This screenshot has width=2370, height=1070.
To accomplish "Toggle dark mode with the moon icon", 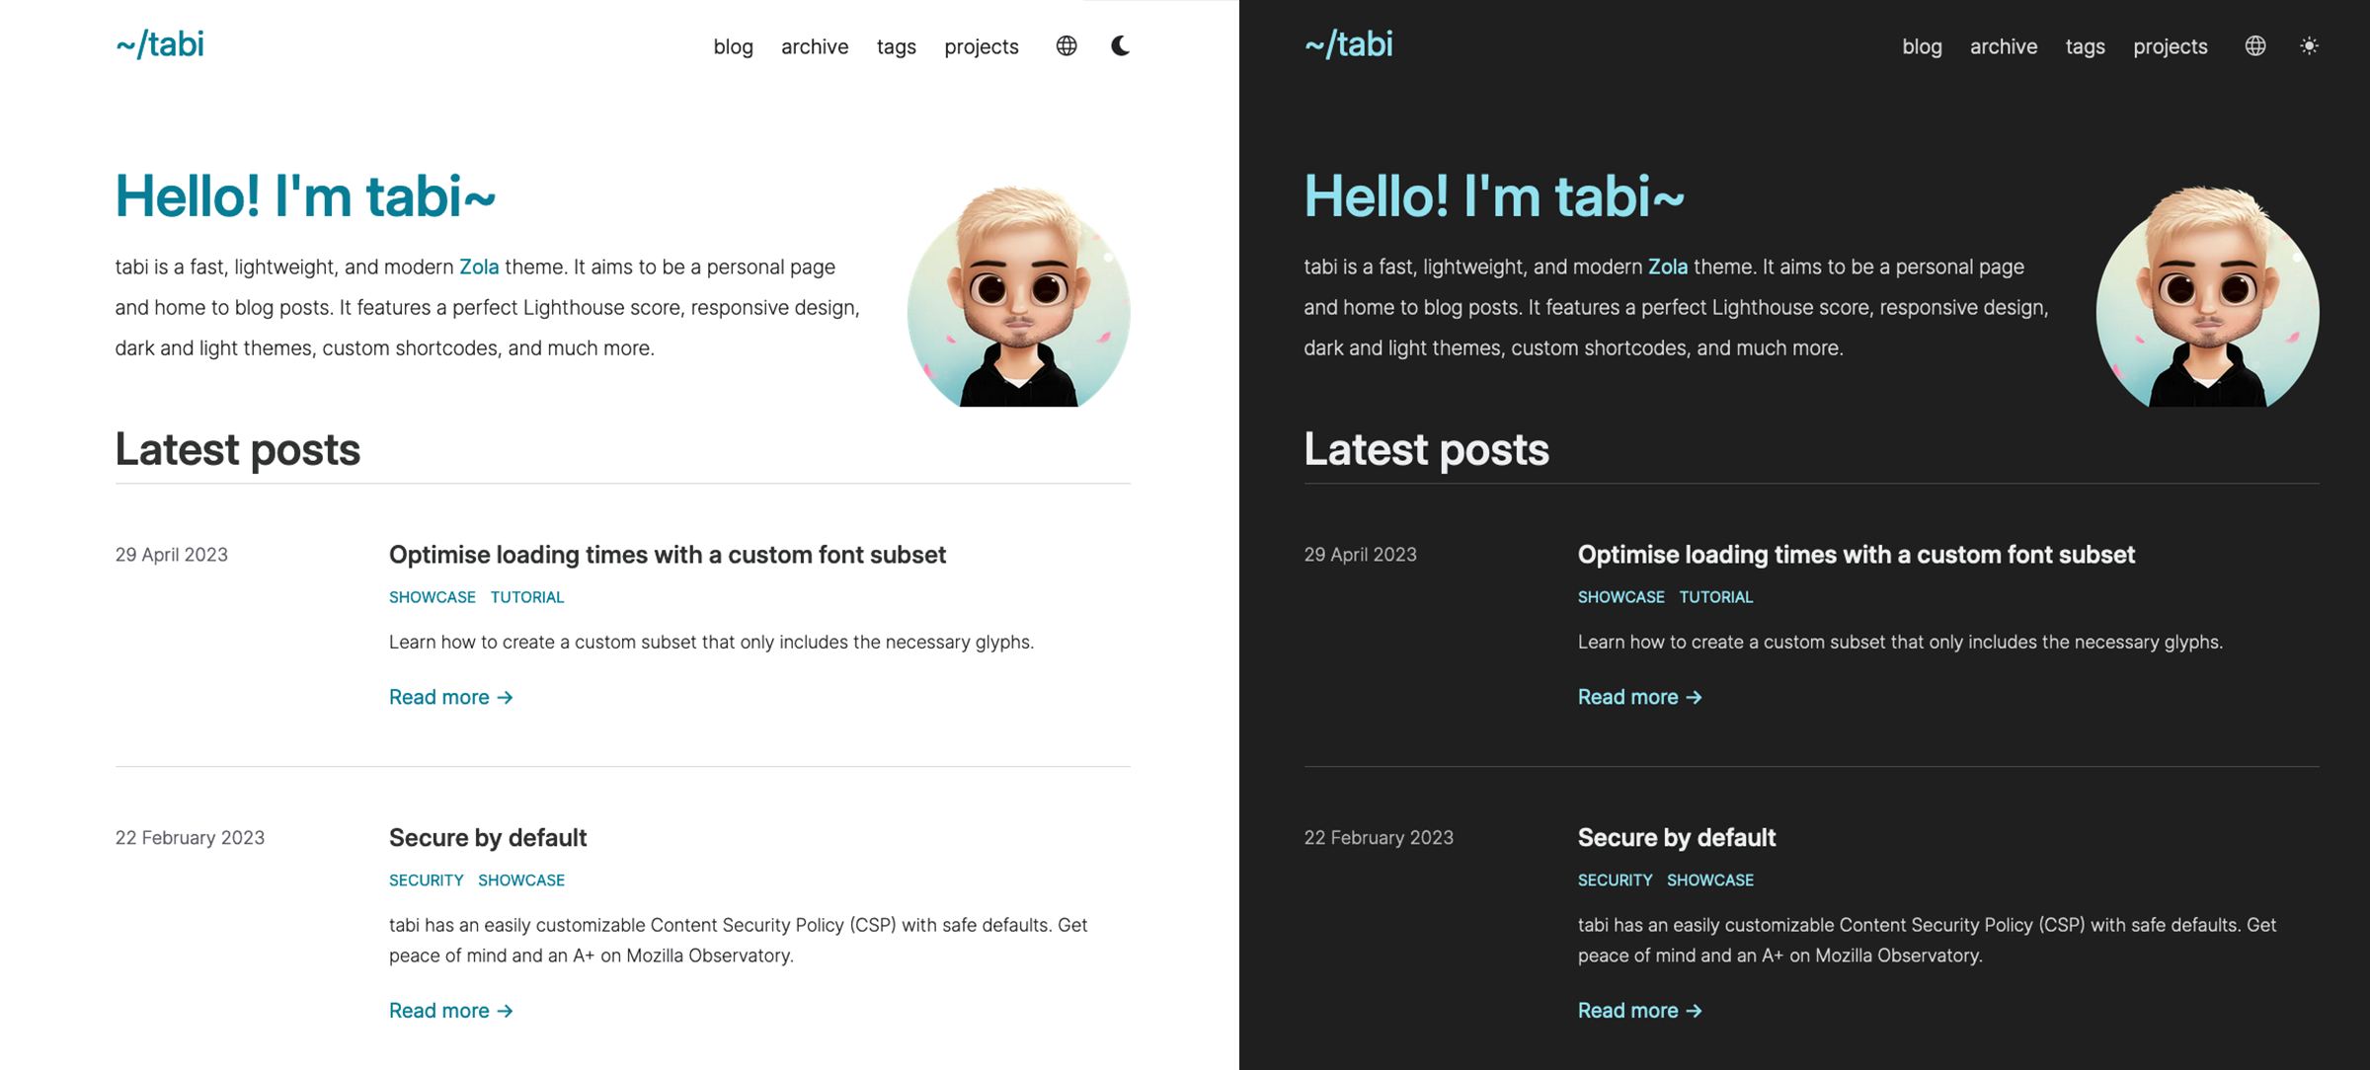I will [1121, 45].
